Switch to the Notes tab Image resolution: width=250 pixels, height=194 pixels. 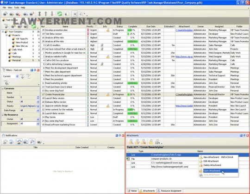(133, 191)
